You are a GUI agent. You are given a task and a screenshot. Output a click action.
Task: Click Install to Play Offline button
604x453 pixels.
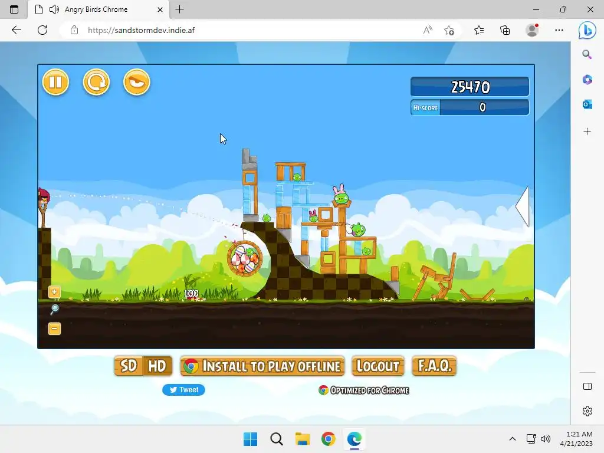tap(262, 366)
